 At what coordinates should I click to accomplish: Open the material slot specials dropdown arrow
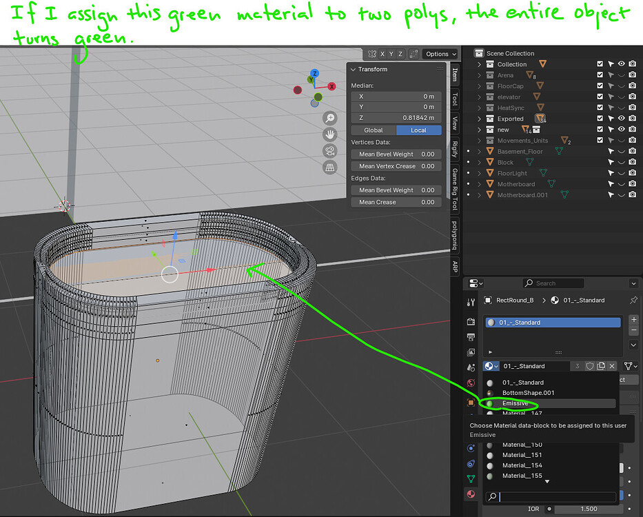pyautogui.click(x=633, y=345)
